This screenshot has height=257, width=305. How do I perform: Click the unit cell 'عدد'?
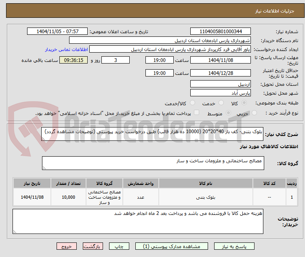point(141,197)
